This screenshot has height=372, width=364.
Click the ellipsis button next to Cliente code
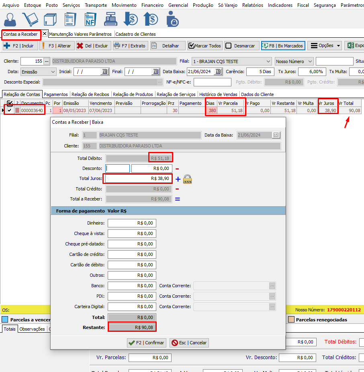tap(47, 61)
